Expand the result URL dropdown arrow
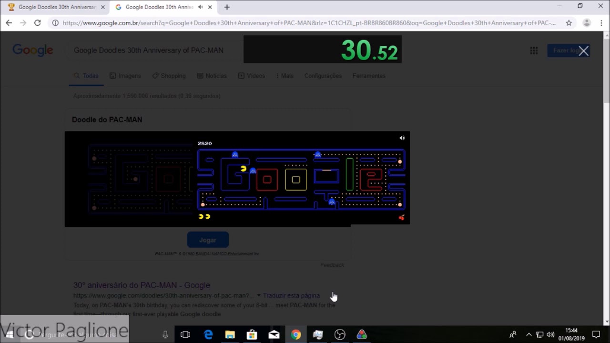The image size is (610, 343). [x=259, y=295]
